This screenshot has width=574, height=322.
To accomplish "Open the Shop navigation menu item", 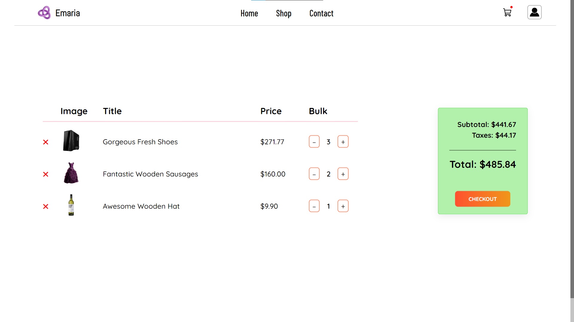I will click(283, 13).
